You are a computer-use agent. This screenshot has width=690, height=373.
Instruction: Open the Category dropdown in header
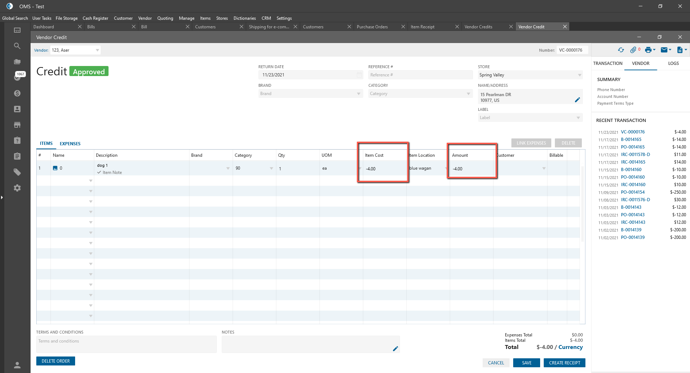coord(468,94)
